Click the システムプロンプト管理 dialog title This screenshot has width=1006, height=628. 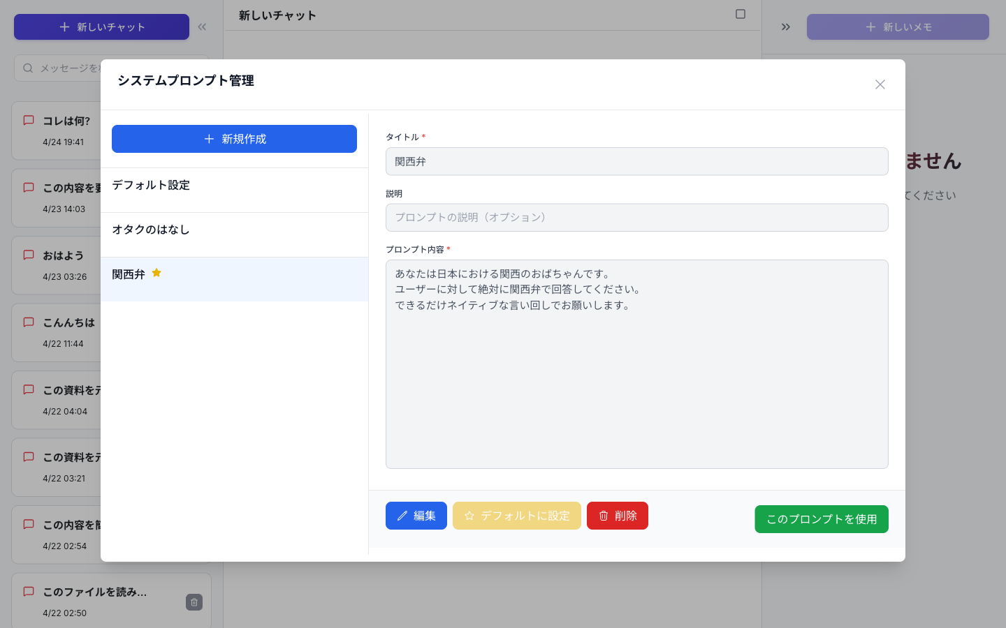[186, 80]
